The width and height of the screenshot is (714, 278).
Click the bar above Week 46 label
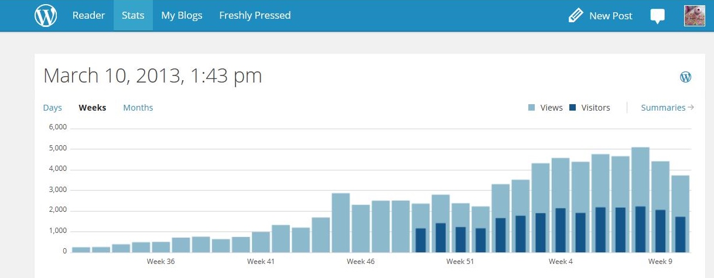click(360, 228)
